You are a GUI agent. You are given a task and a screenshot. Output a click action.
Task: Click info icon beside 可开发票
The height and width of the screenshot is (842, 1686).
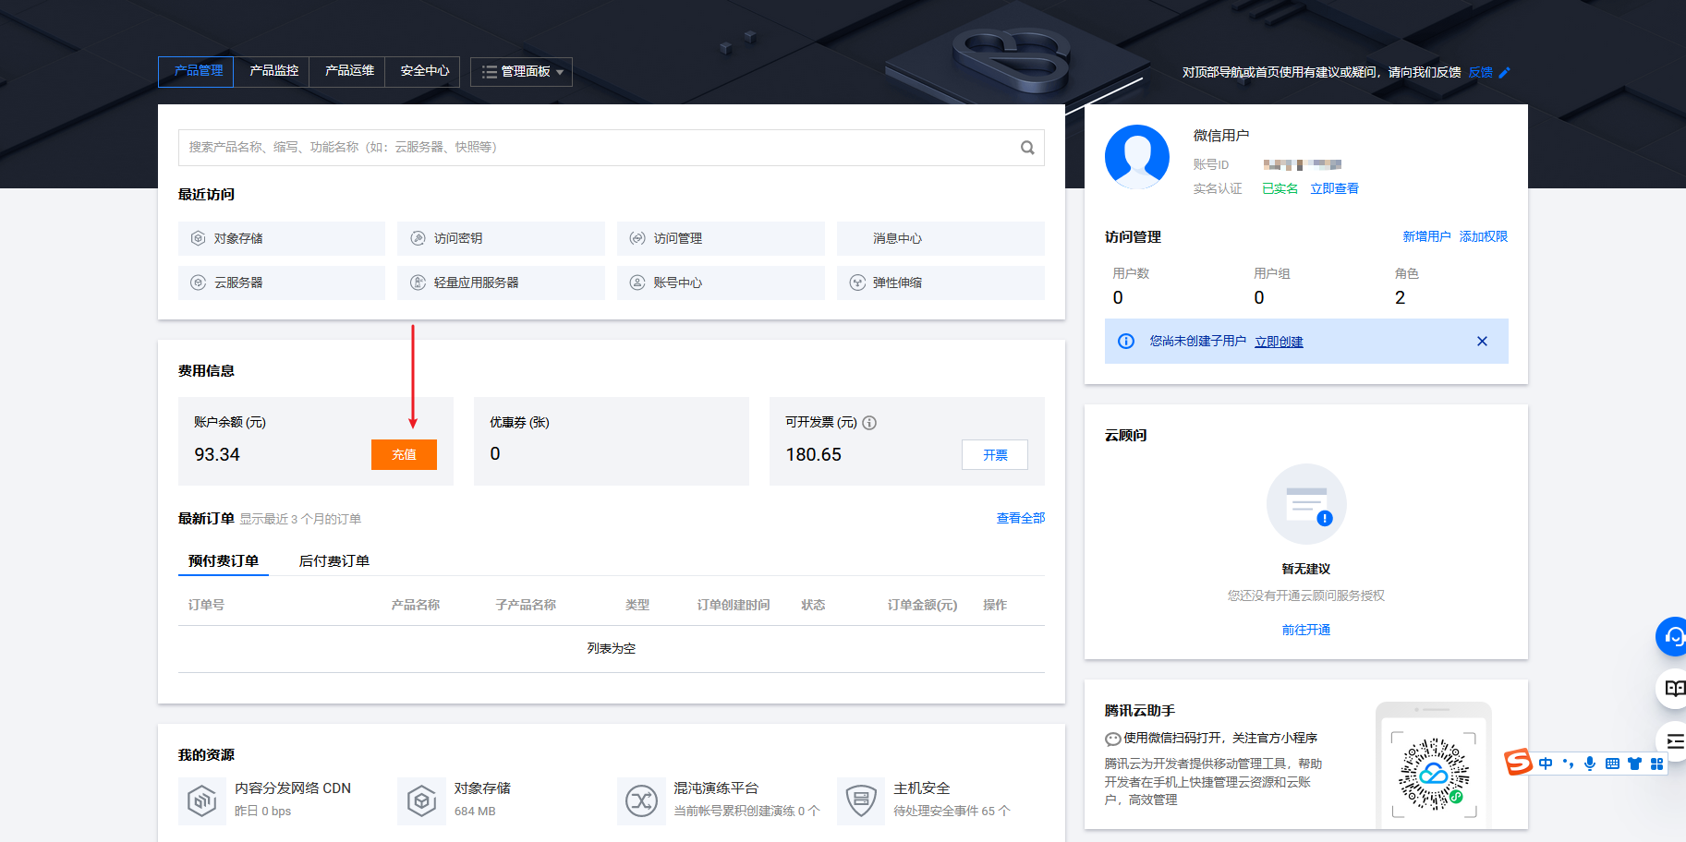(x=869, y=423)
